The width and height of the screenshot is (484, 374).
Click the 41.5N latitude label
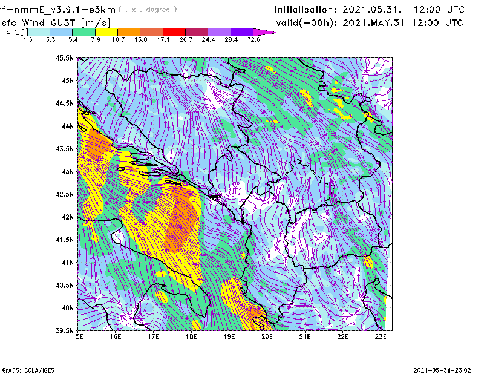tap(65, 240)
